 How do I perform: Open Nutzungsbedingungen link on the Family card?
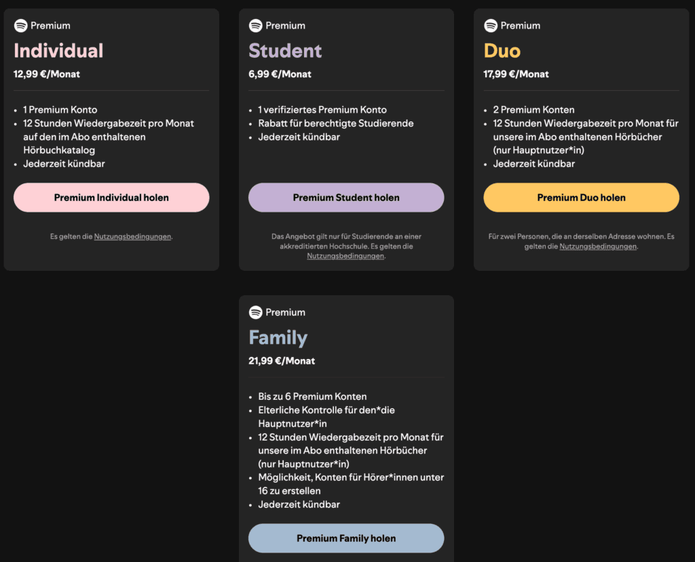(x=346, y=561)
